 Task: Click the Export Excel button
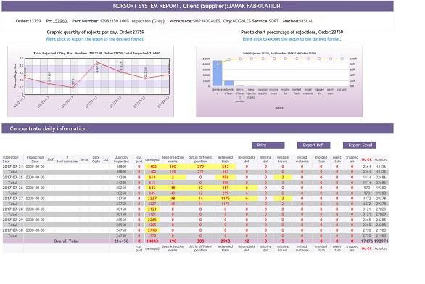360,146
